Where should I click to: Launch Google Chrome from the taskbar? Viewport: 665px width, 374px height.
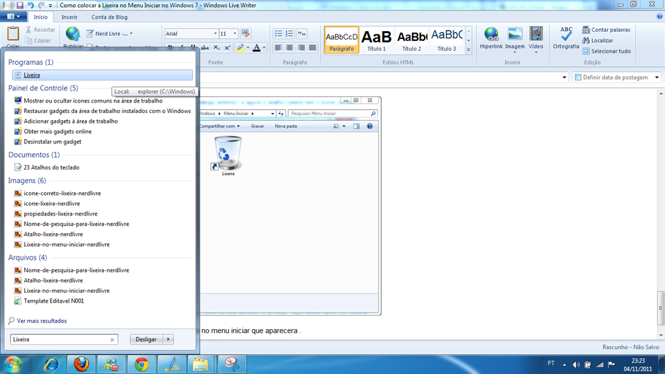[141, 364]
